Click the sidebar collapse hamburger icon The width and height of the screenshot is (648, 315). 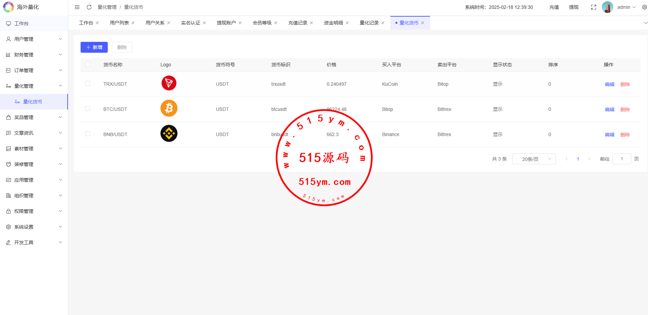pos(77,7)
